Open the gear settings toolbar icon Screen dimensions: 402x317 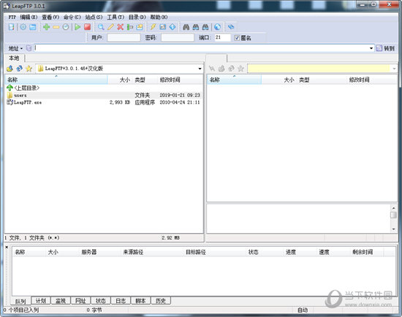click(x=23, y=26)
